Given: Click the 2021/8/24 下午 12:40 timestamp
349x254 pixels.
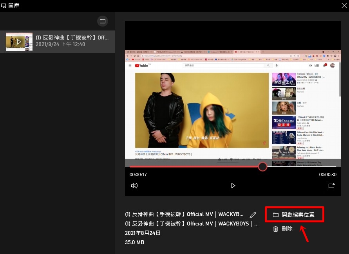Looking at the screenshot, I should pos(60,44).
